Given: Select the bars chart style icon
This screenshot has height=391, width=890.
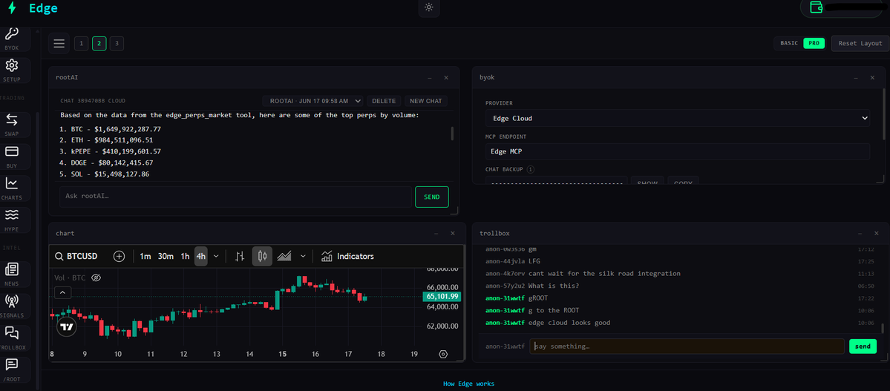Looking at the screenshot, I should (240, 257).
